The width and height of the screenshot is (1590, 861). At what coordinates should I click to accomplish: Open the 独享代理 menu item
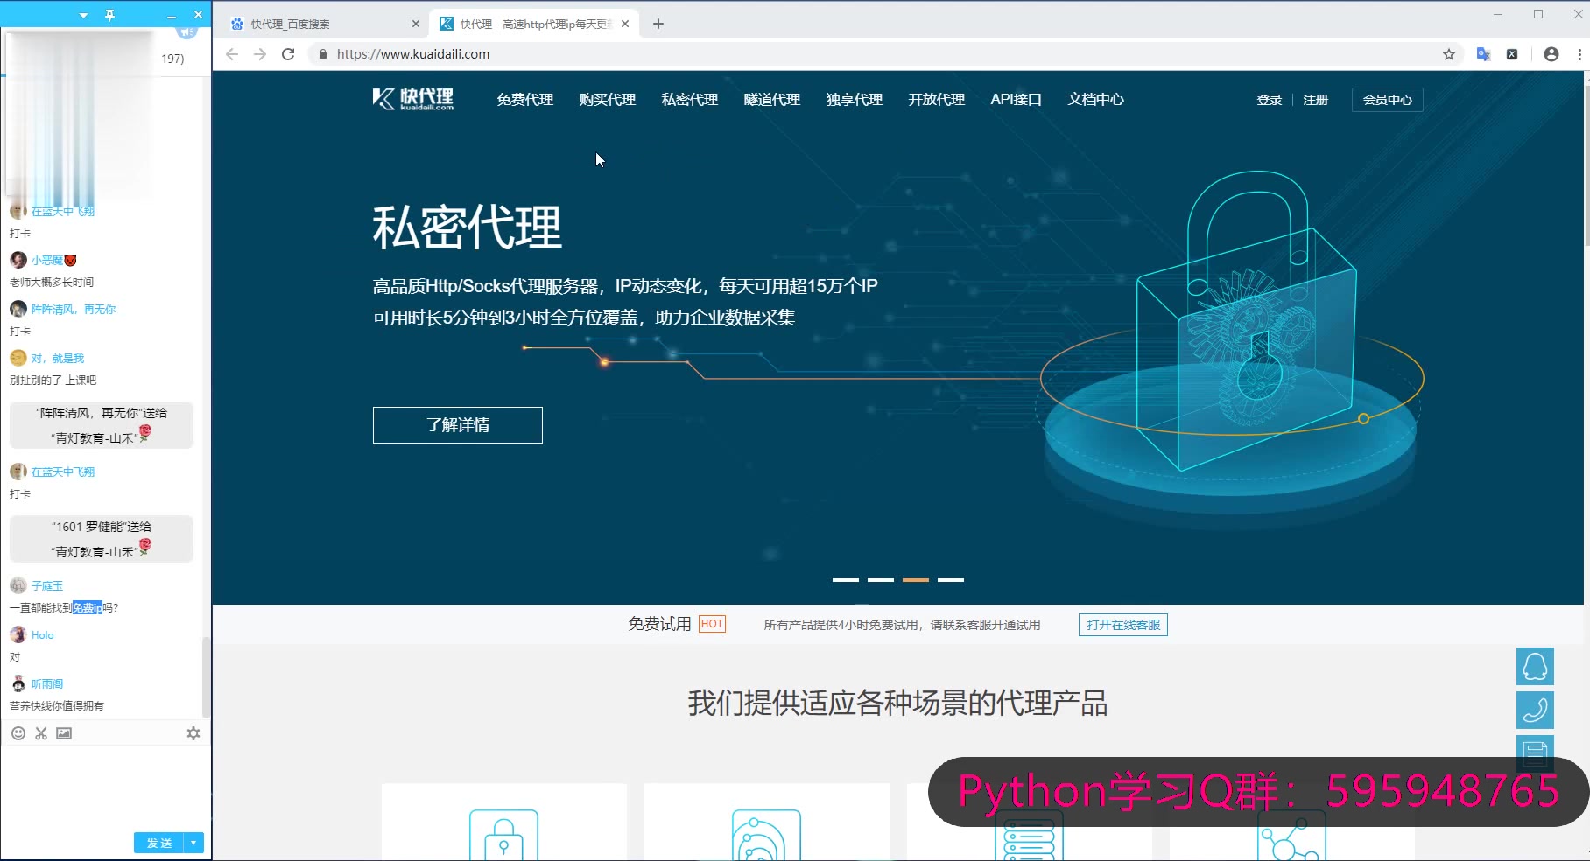(x=855, y=100)
